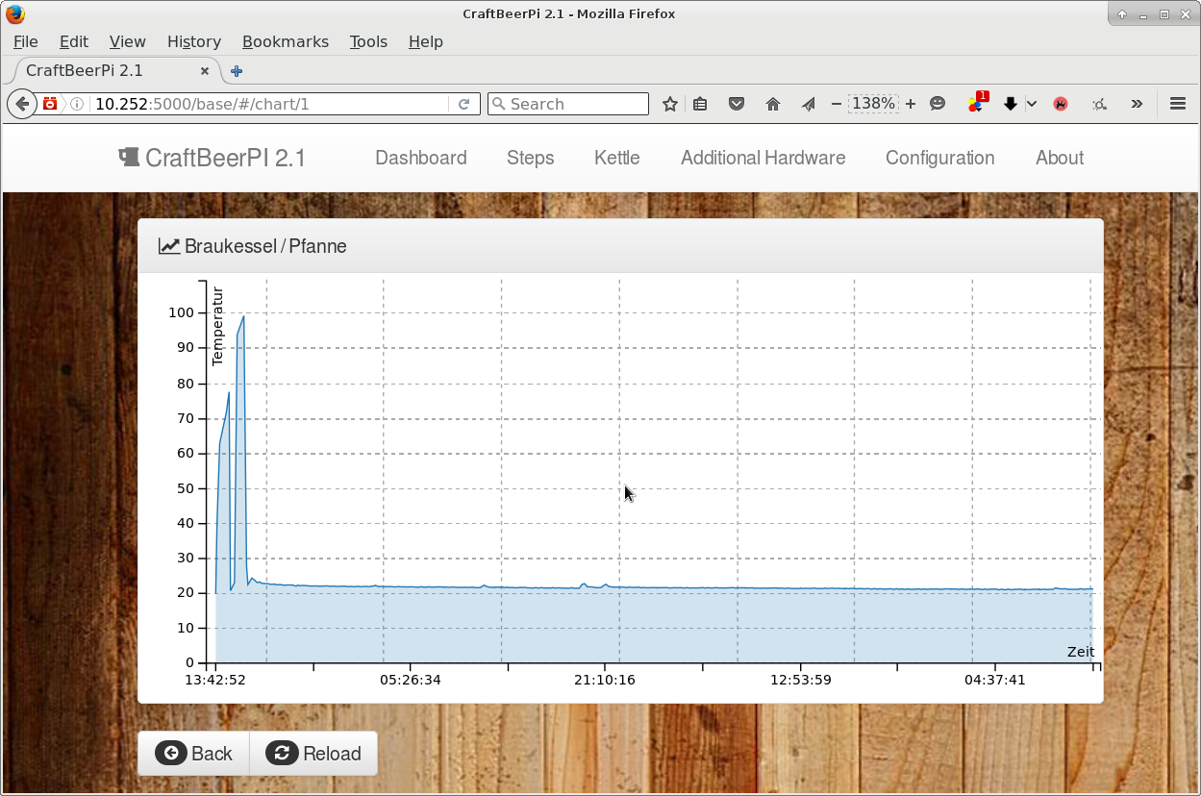The width and height of the screenshot is (1201, 796).
Task: Bookmark this page with the star icon
Action: click(670, 104)
